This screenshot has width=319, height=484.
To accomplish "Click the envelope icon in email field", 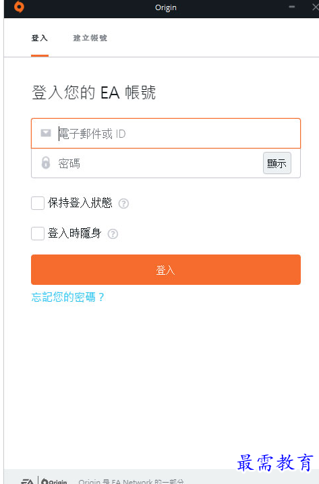I will (x=46, y=133).
